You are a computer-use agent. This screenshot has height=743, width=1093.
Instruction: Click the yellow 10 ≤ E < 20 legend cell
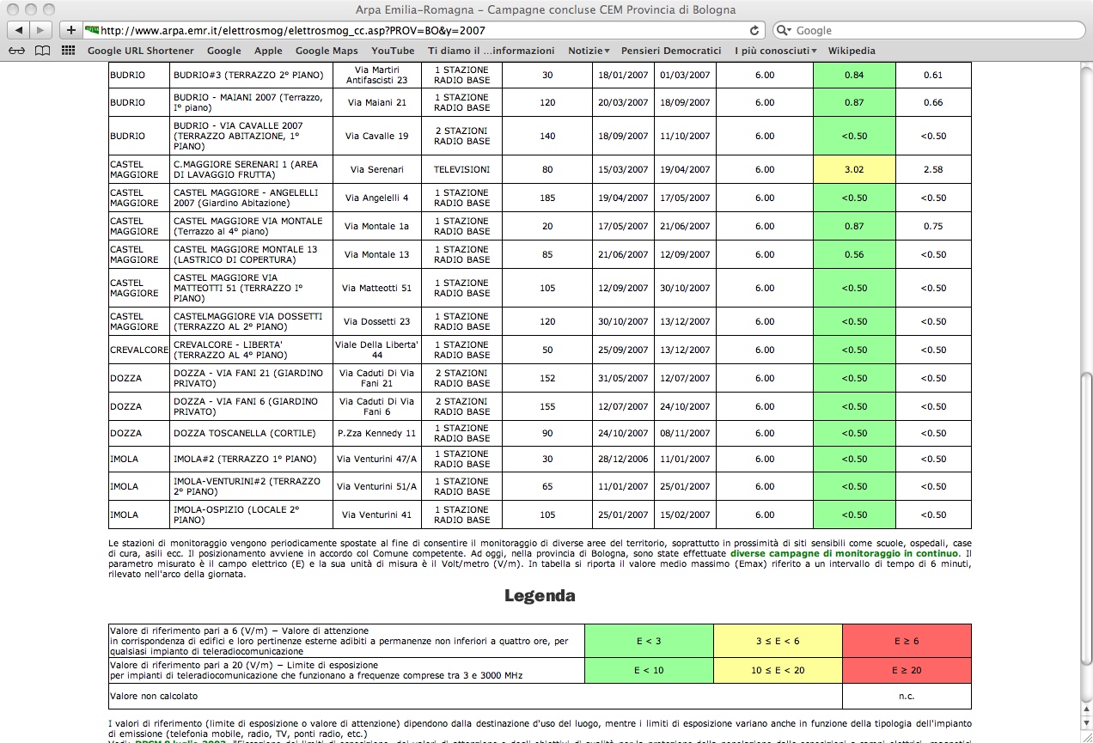778,670
